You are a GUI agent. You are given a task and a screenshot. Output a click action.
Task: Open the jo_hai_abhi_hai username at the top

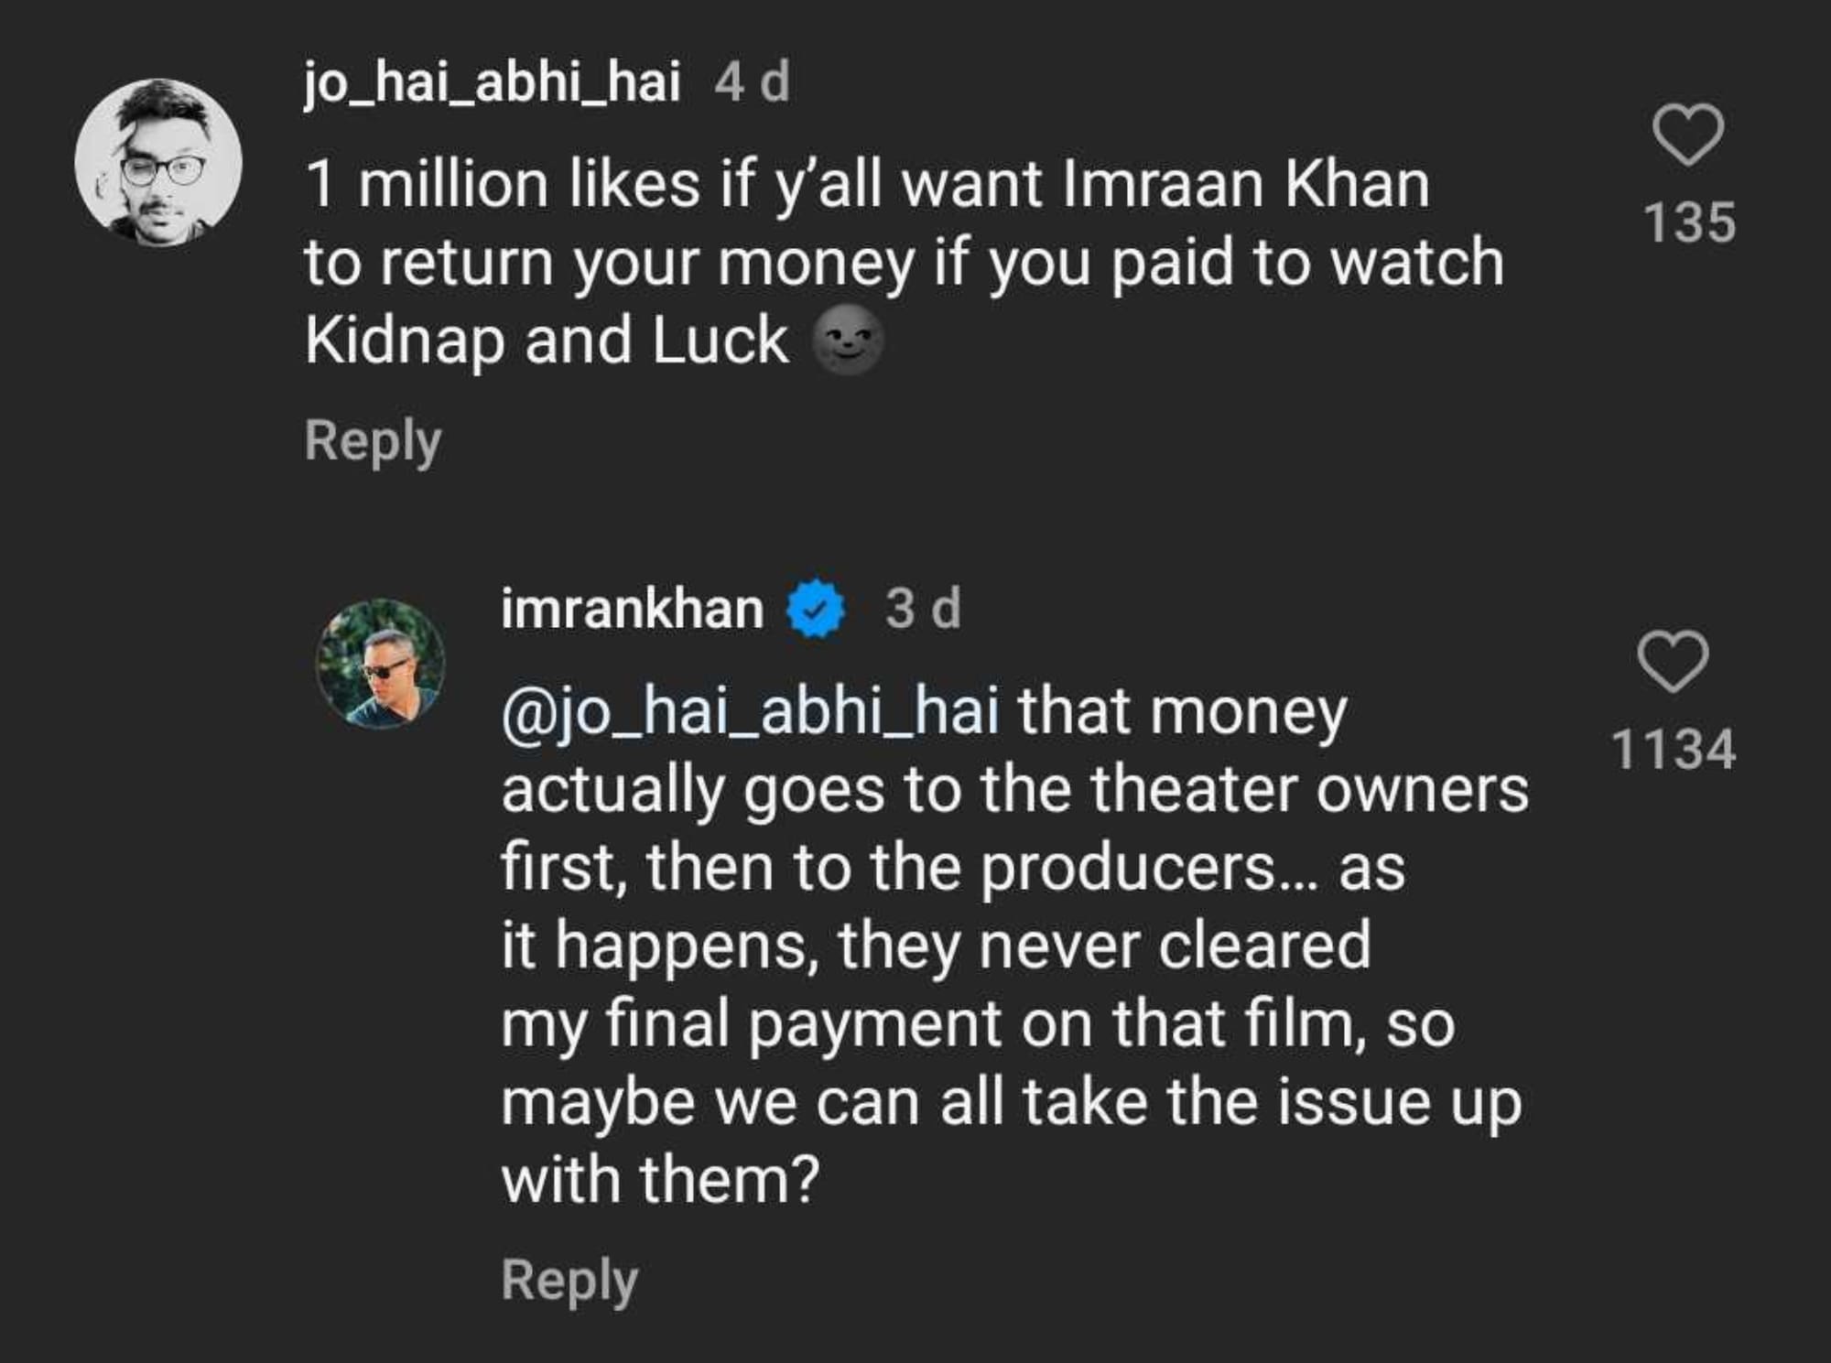click(x=493, y=83)
